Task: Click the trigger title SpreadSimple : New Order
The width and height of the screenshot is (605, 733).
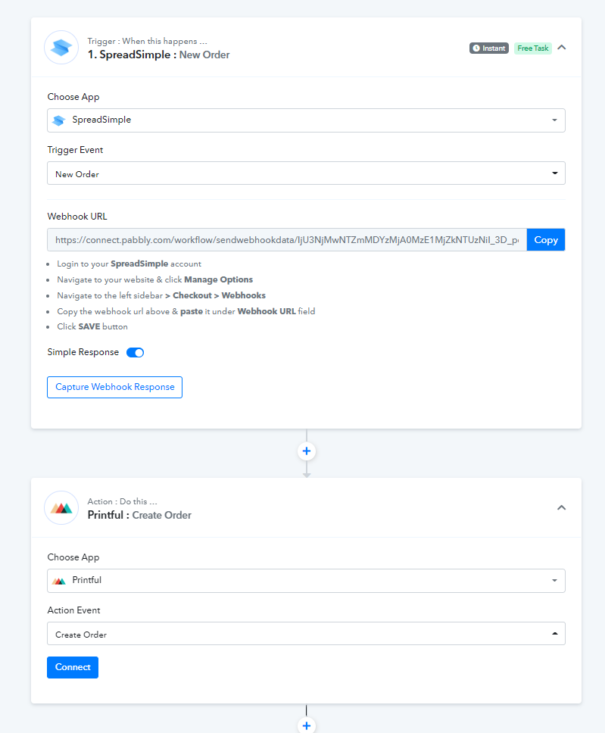Action: [158, 55]
